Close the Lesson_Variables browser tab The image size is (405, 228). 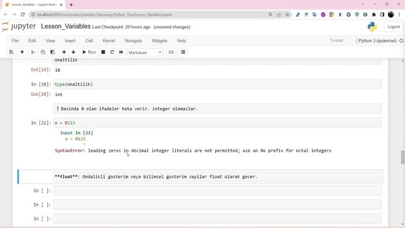[x=61, y=4]
